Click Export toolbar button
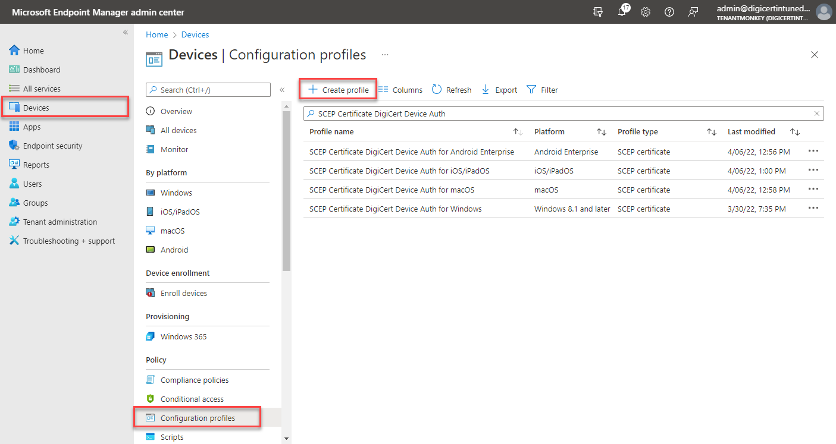 coord(499,90)
